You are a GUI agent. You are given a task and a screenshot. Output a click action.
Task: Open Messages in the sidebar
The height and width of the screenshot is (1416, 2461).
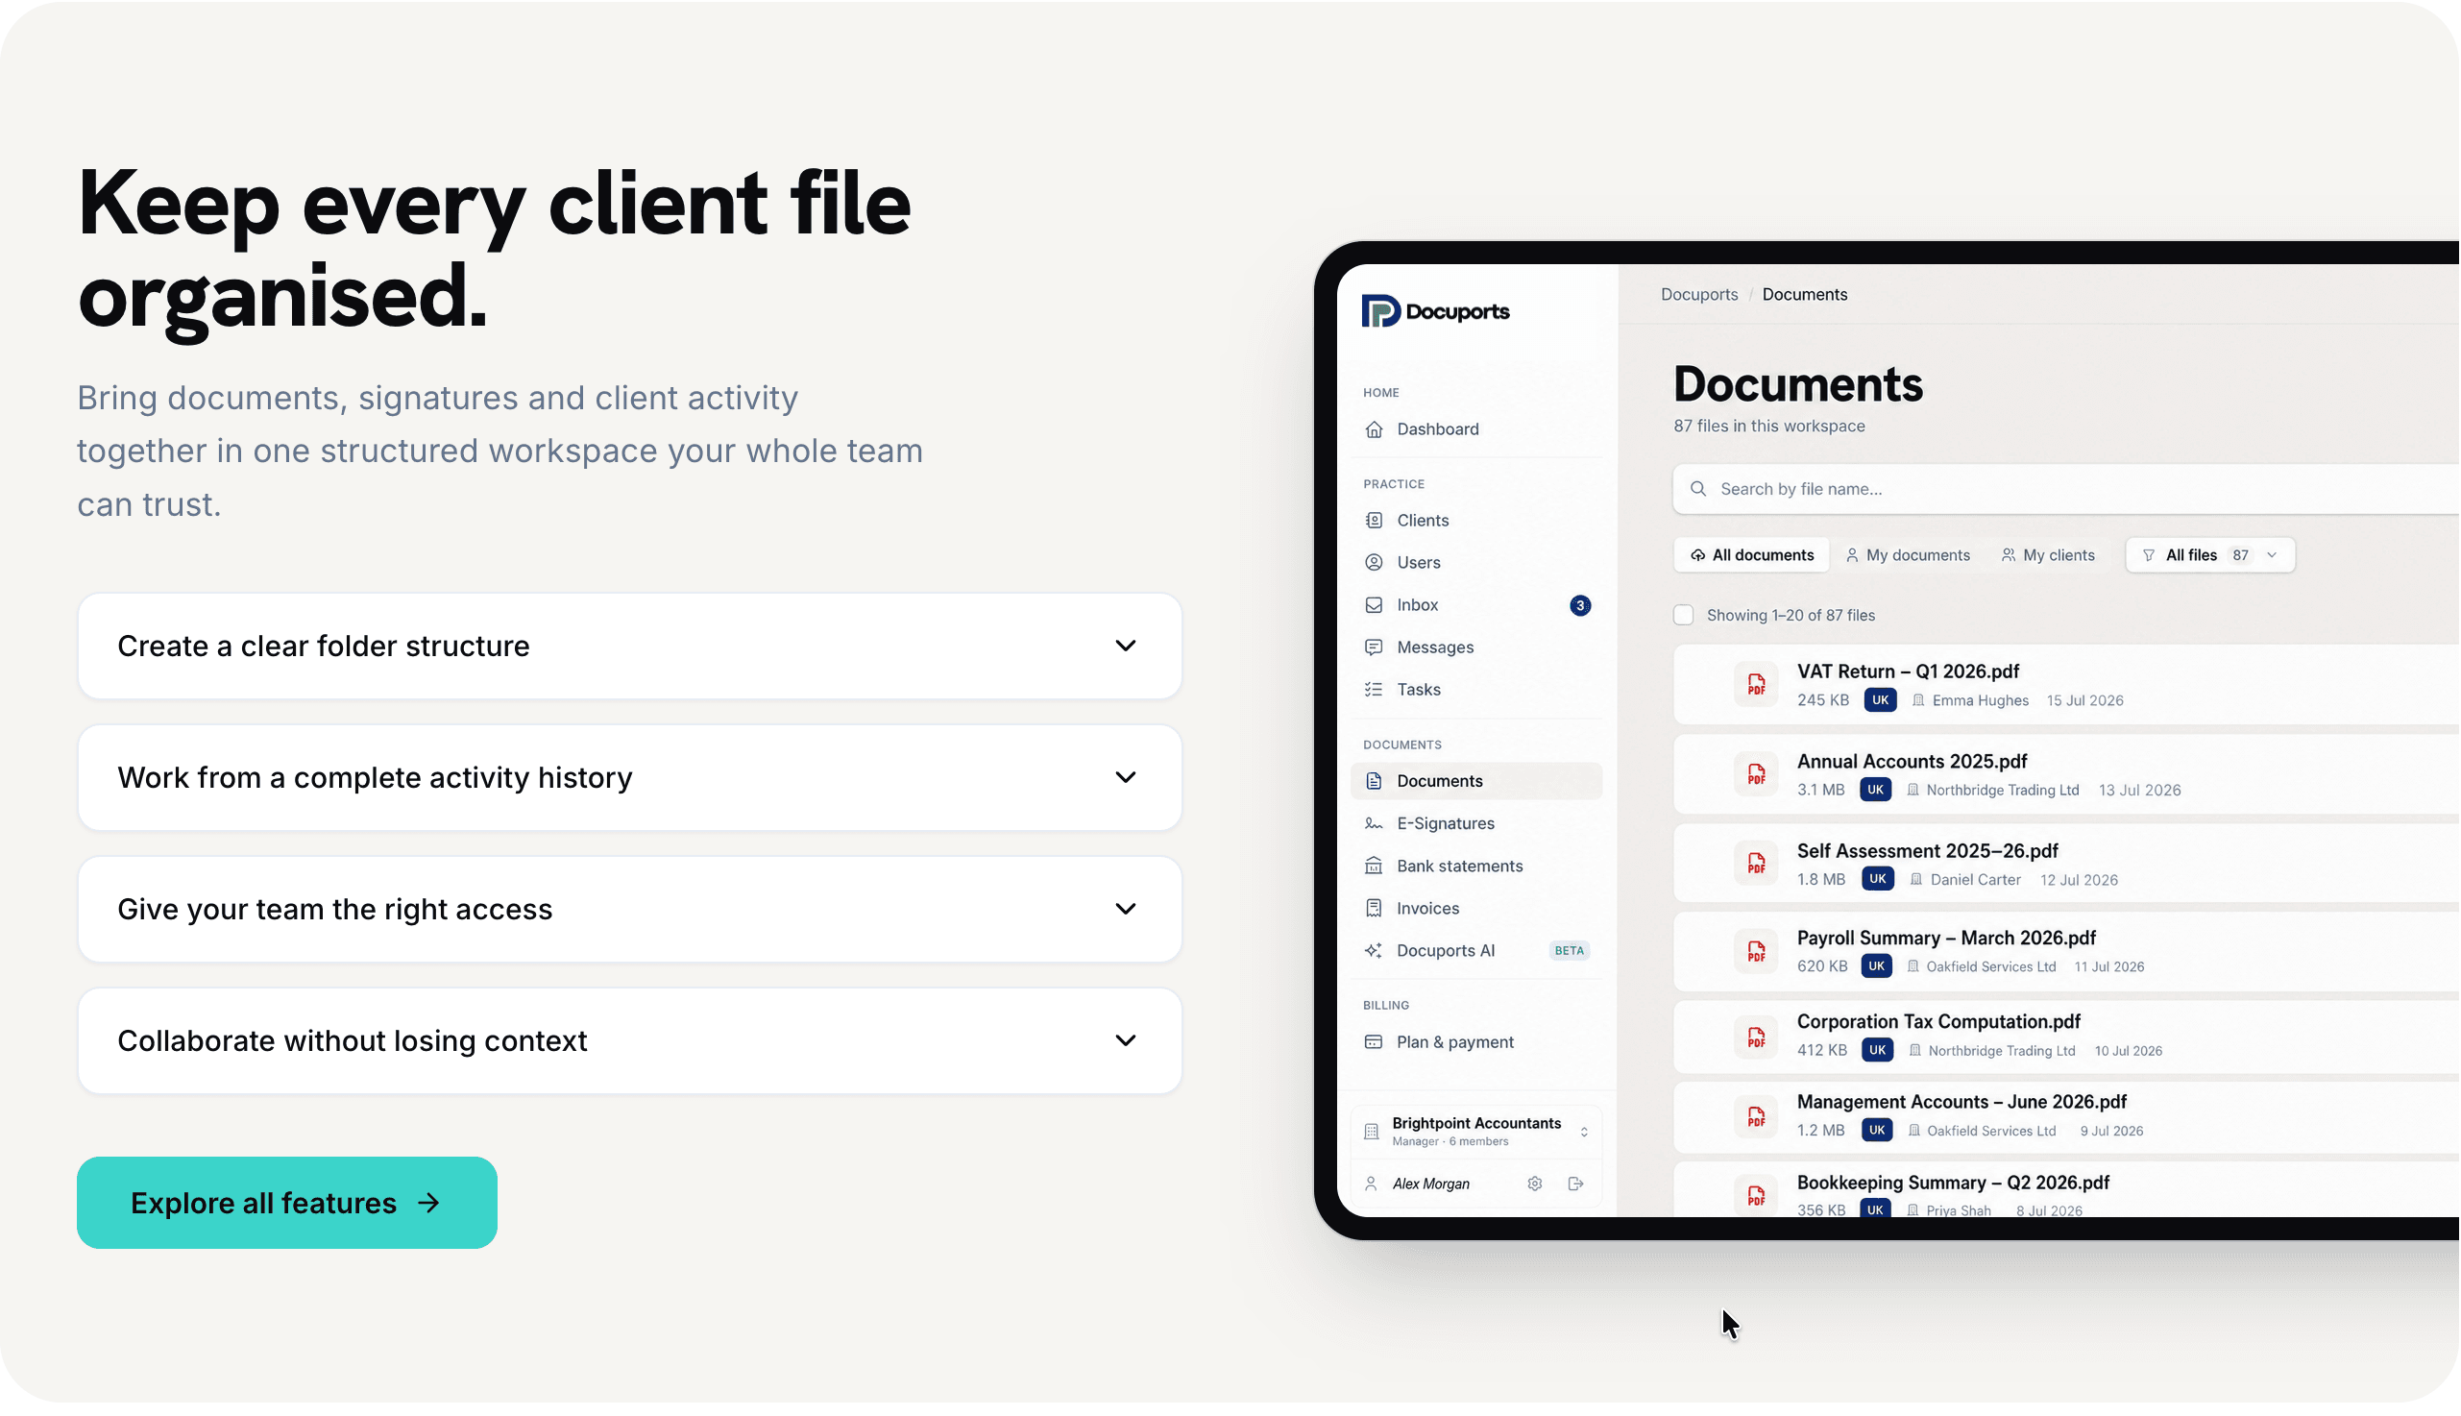click(x=1476, y=647)
